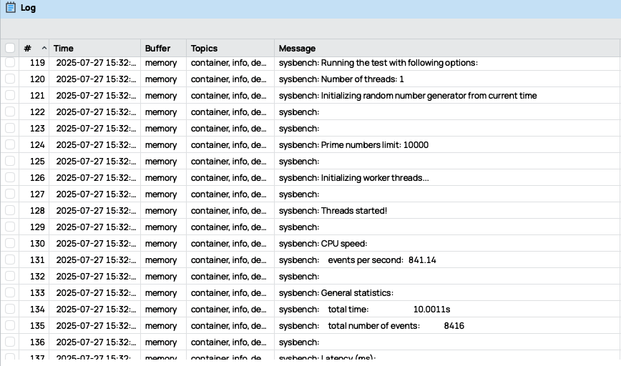
Task: Check the box for log row 128
Action: [x=10, y=210]
